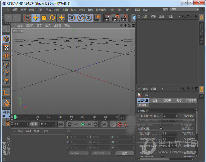The image size is (206, 162).
Task: Open 界面 启动 layout dropdown
Action: pos(184,9)
